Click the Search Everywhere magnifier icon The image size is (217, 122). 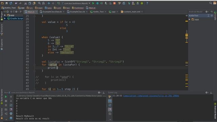click(x=211, y=3)
